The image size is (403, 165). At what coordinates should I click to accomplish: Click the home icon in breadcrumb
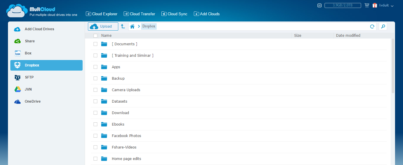pos(132,26)
